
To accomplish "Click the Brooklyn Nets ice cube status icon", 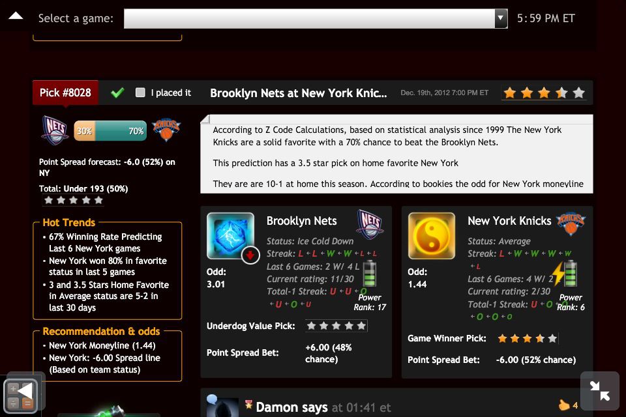I will pos(230,235).
